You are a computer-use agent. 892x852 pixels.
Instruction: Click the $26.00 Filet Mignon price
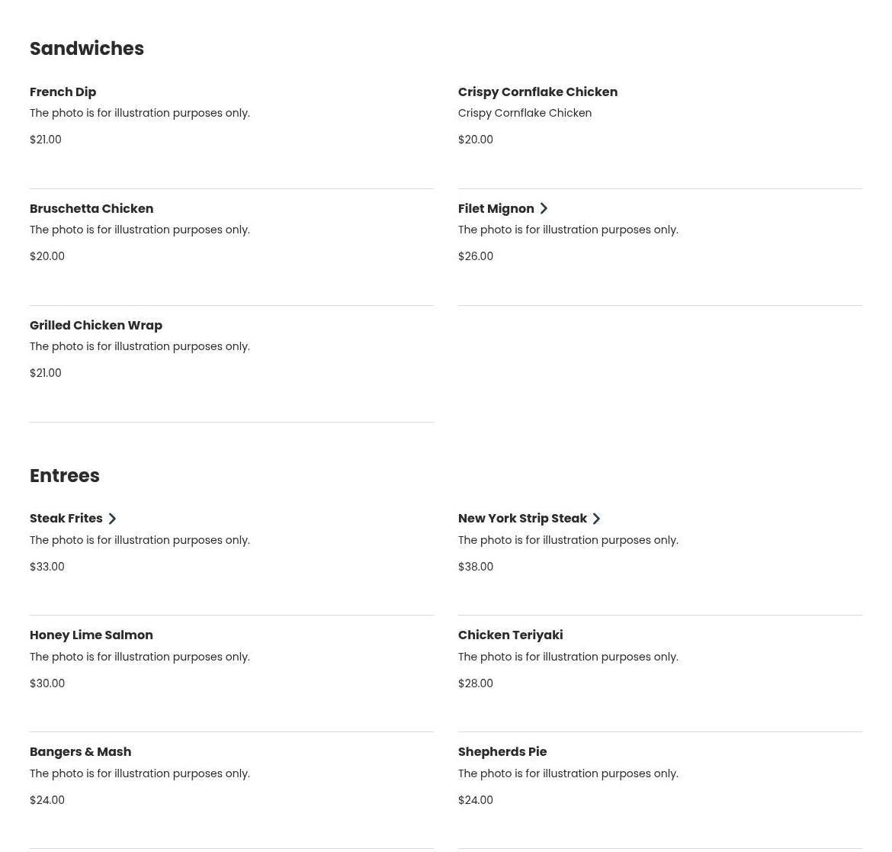[x=476, y=256]
